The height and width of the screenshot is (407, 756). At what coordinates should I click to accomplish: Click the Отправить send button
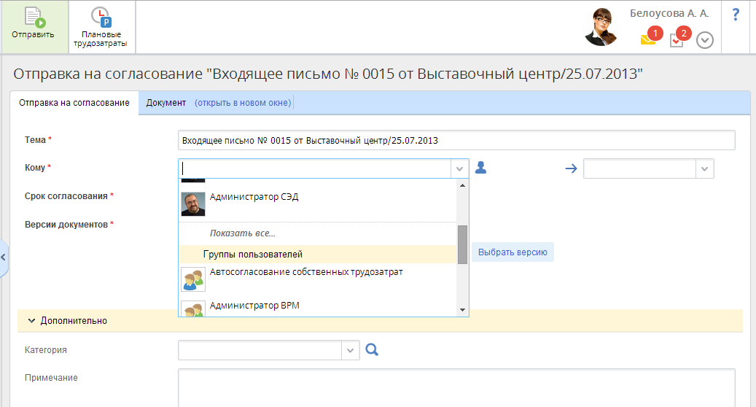point(34,26)
